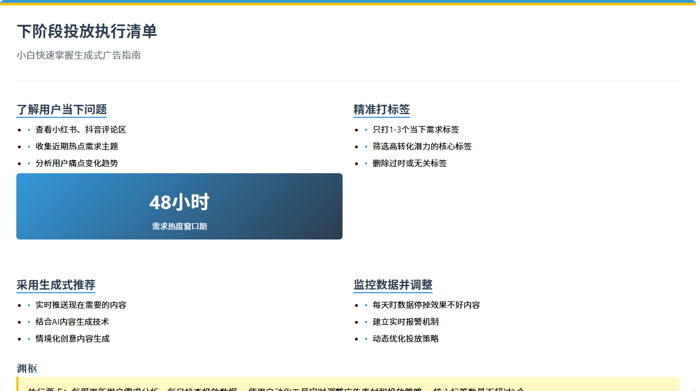Click the bullet 删除过时或无关标签
The image size is (696, 391).
(409, 163)
